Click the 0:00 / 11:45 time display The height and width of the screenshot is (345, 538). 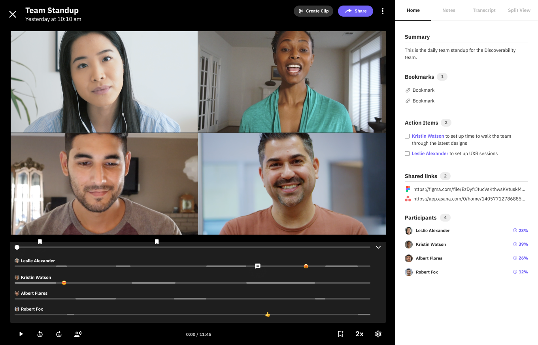click(198, 334)
